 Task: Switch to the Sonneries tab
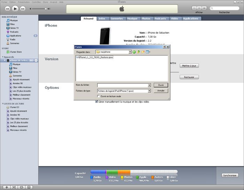point(117,18)
